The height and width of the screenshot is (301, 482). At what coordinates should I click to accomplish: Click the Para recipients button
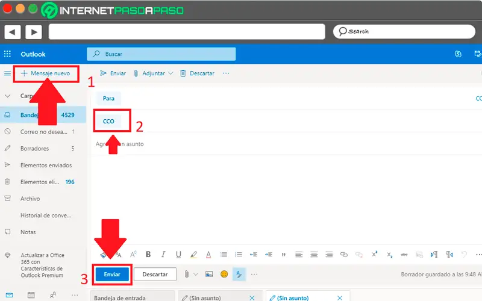(108, 98)
